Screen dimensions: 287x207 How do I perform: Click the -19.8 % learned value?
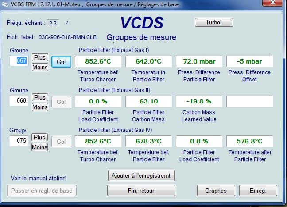pos(199,101)
